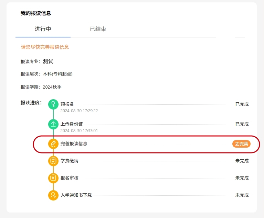Click the timestamp 2024-08-30 17:29:22

pyautogui.click(x=79, y=111)
